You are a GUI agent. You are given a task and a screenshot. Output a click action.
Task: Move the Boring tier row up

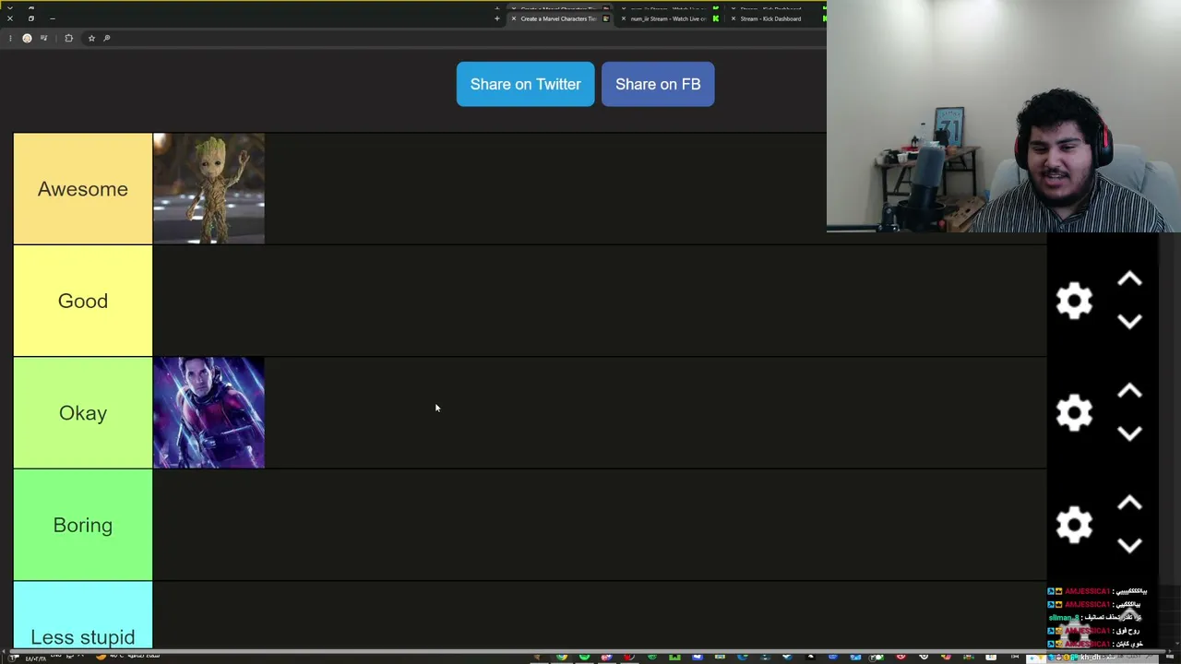click(1129, 504)
